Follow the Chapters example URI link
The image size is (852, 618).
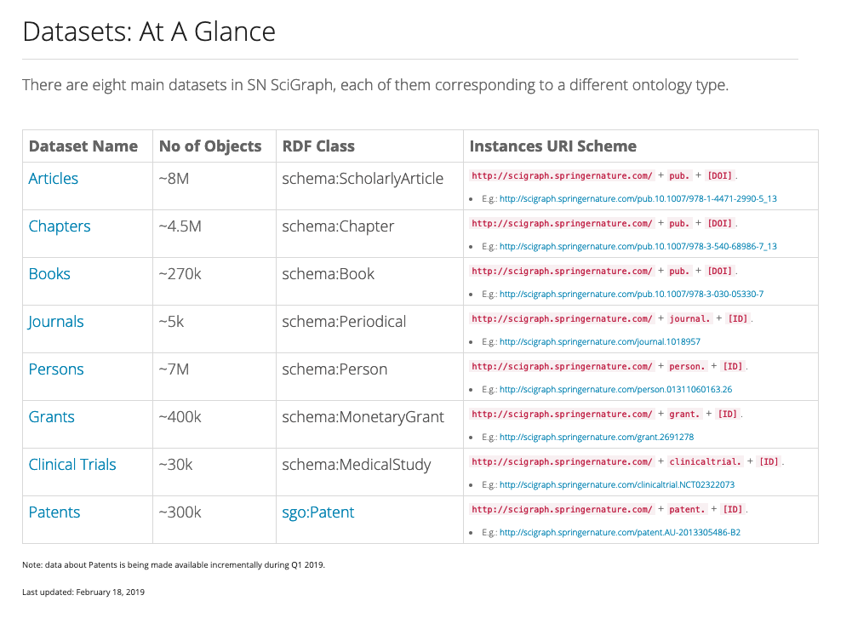(x=638, y=247)
